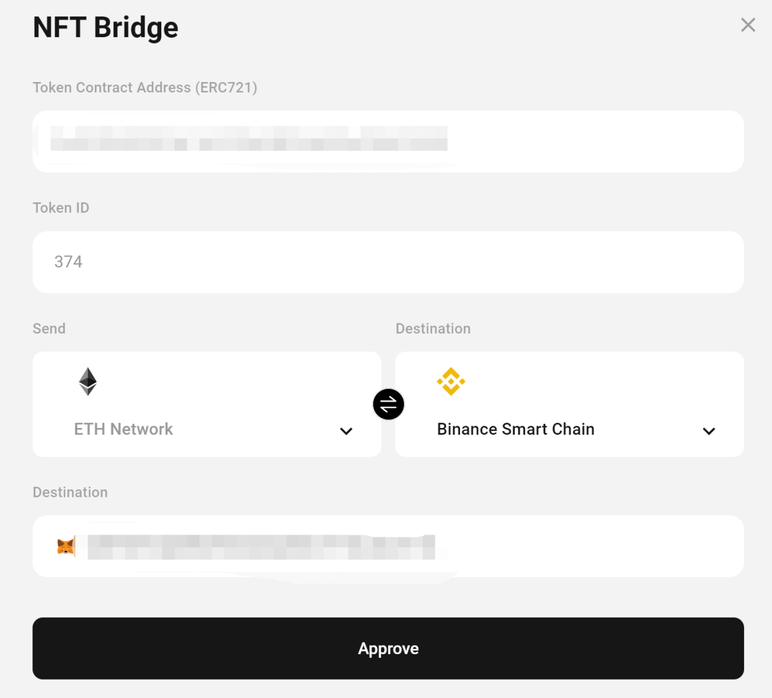Viewport: 772px width, 698px height.
Task: Click the Ethereum diamond logo
Action: tap(88, 382)
